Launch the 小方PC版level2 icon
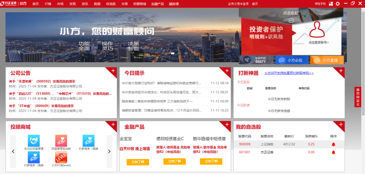This screenshot has width=365, height=174. pos(61,157)
